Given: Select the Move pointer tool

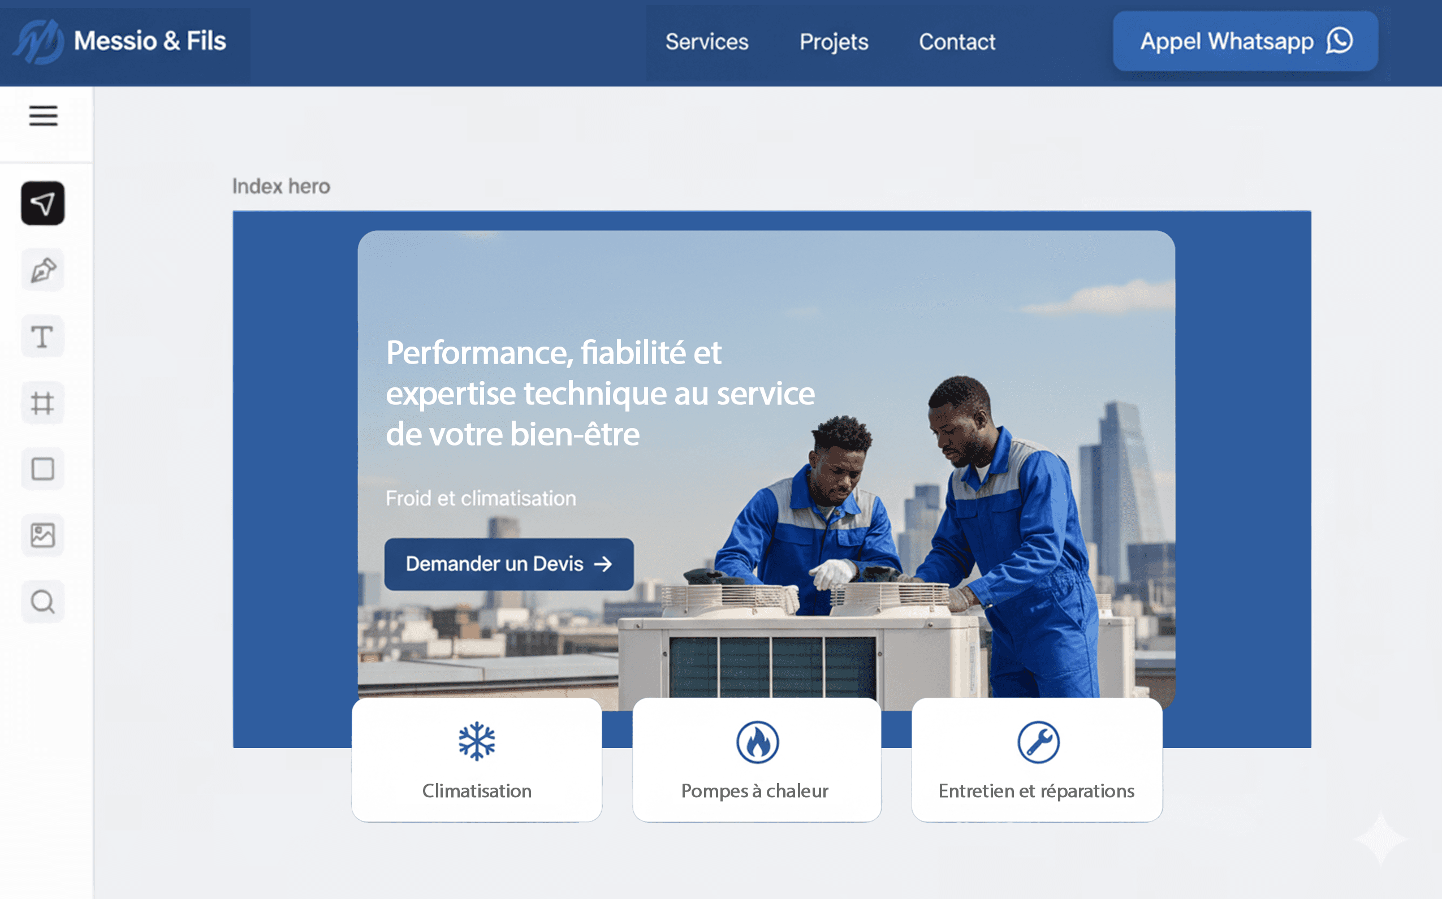Looking at the screenshot, I should pyautogui.click(x=43, y=204).
